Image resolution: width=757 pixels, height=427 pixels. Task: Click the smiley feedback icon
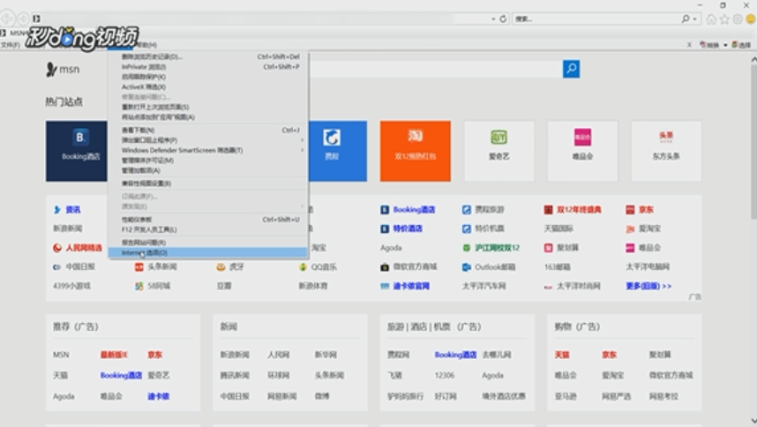750,19
